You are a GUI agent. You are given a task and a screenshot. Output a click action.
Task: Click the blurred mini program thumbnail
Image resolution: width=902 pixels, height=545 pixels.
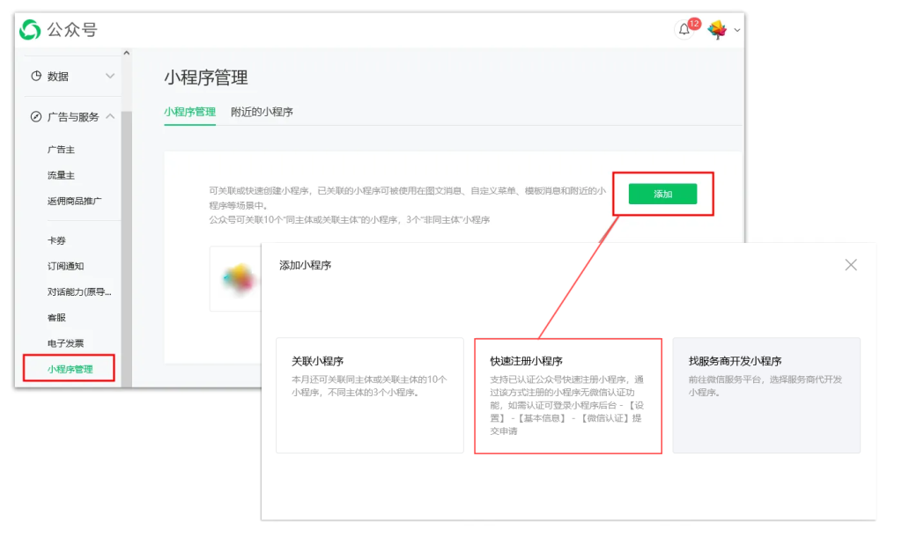pyautogui.click(x=238, y=279)
